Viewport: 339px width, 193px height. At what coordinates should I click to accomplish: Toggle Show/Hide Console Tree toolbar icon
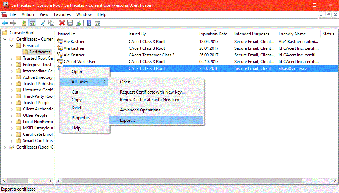(32, 23)
